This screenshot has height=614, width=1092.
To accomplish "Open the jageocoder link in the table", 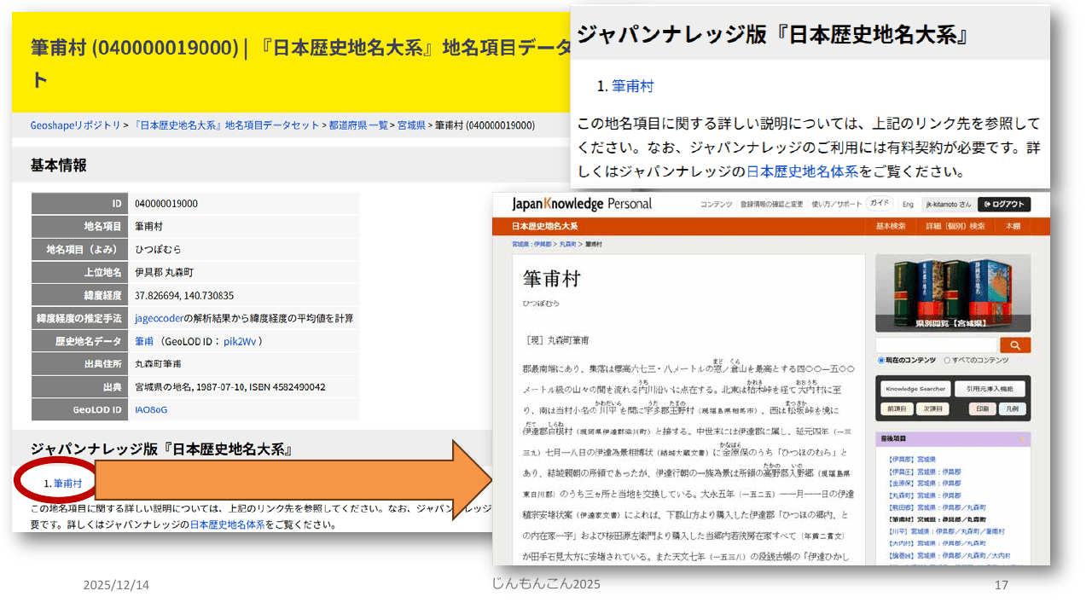I will click(160, 318).
